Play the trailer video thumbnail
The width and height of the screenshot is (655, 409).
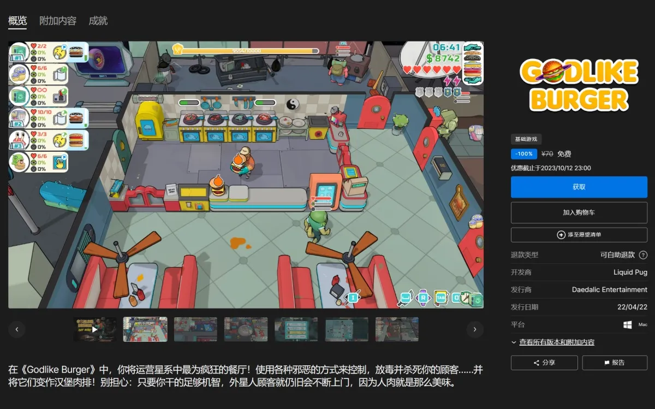point(95,329)
